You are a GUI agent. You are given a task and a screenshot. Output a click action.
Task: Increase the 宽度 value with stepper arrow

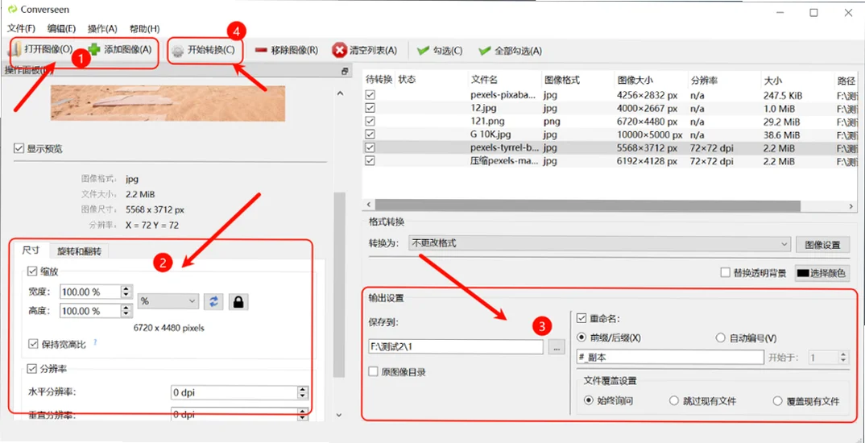pos(126,288)
